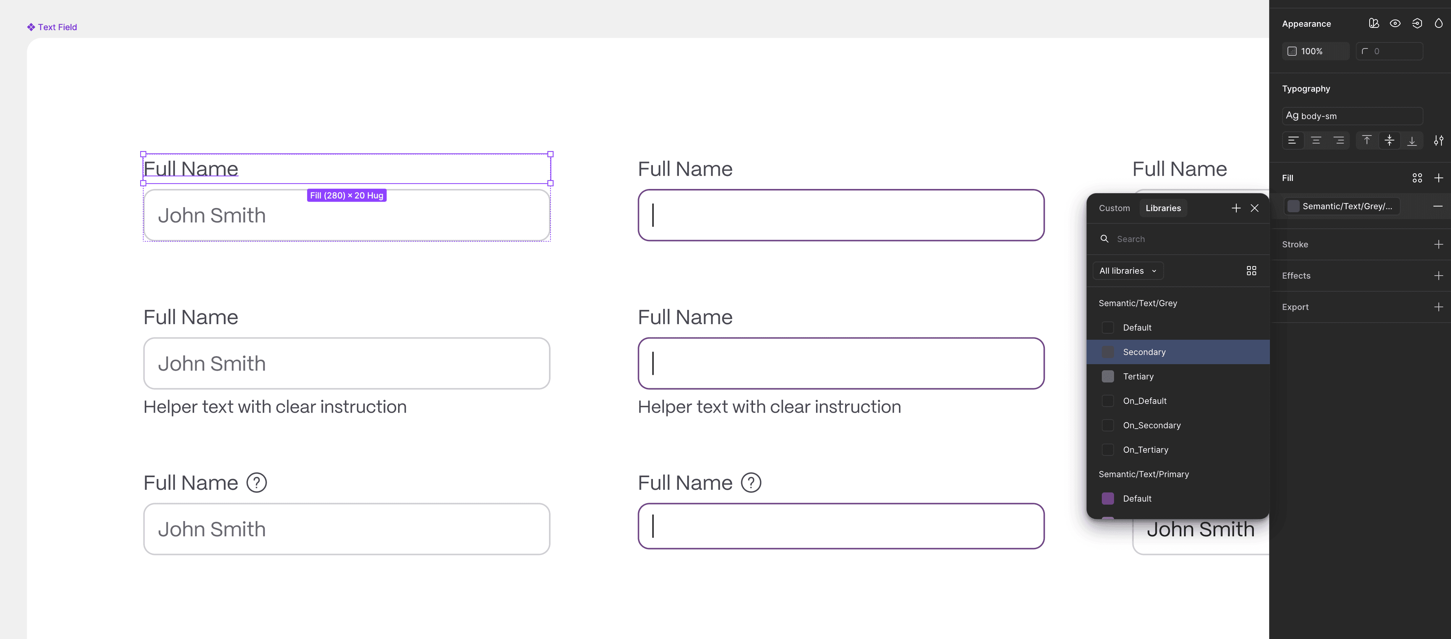Open the blend mode droplet icon
This screenshot has height=639, width=1451.
1438,23
